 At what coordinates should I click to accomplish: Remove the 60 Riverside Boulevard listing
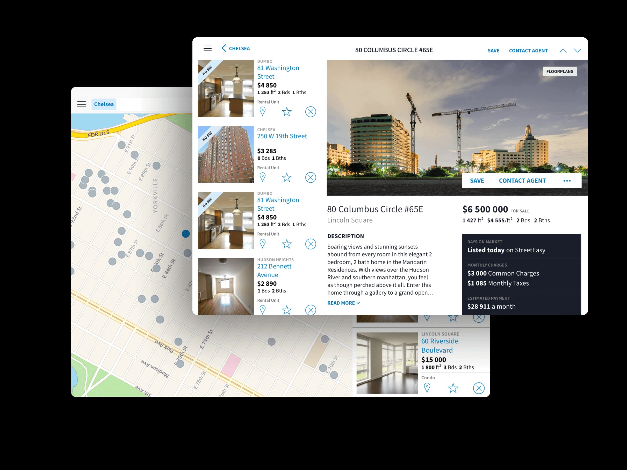478,388
